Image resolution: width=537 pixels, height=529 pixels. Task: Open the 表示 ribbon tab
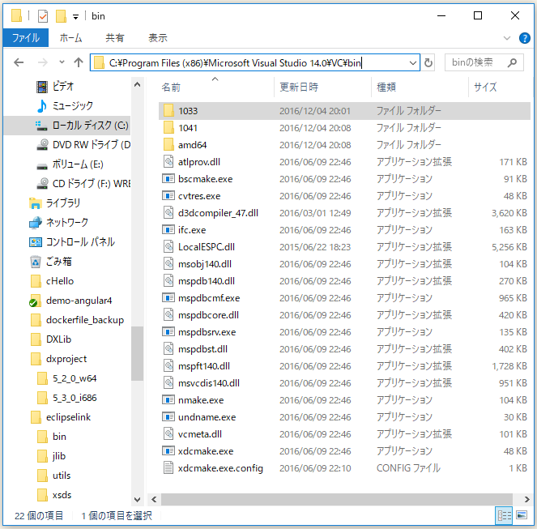158,38
